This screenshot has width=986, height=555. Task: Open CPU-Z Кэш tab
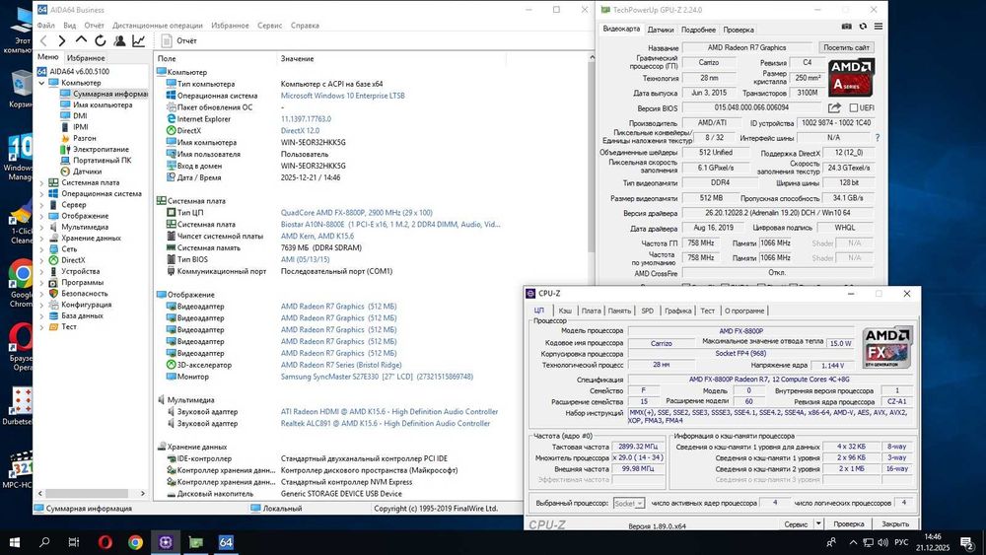pyautogui.click(x=565, y=311)
